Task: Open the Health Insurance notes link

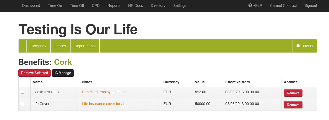Action: point(106,92)
